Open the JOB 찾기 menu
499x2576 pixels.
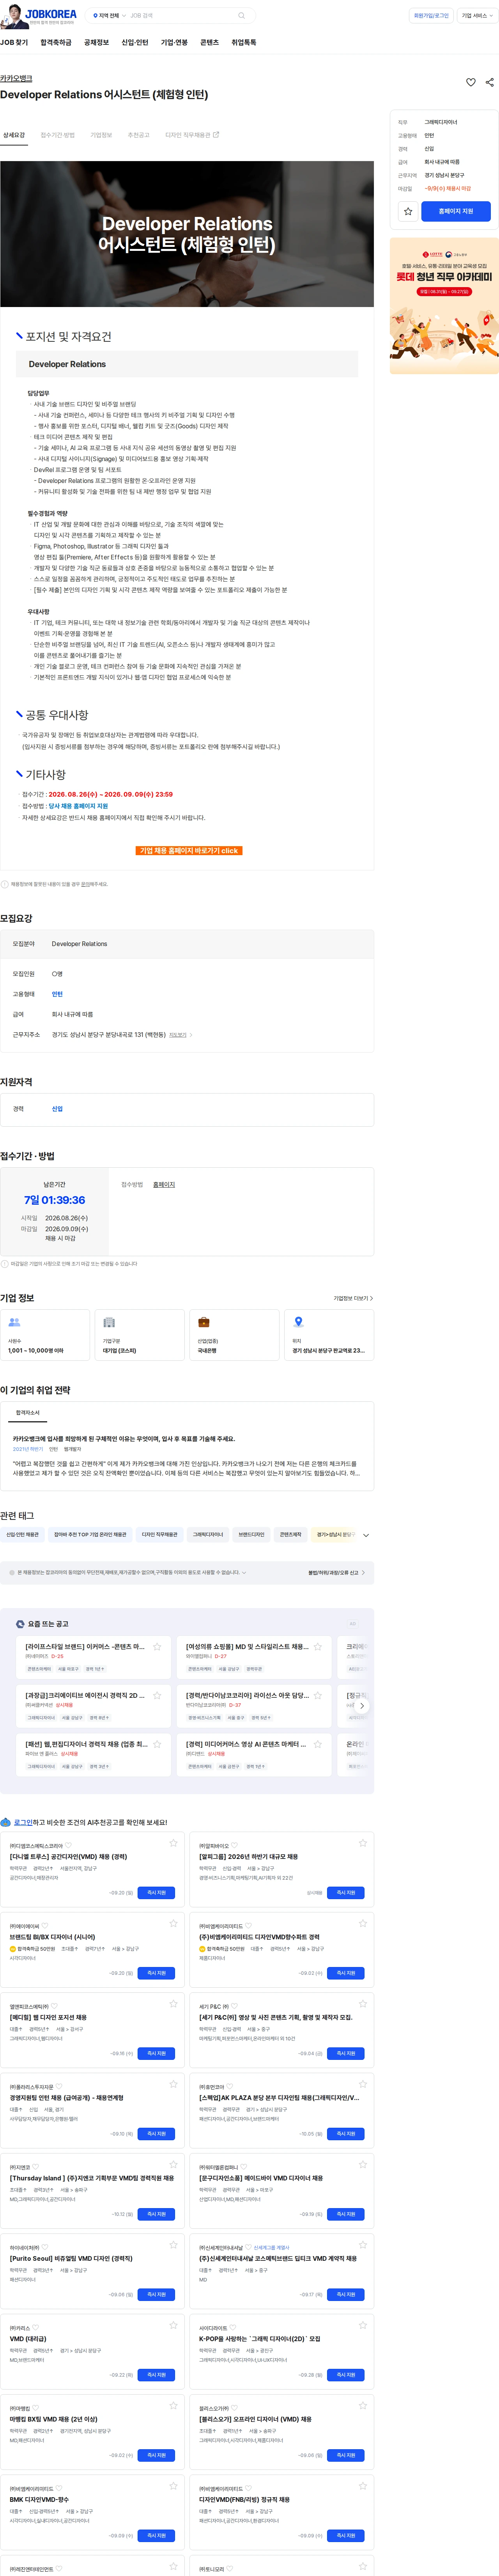coord(14,43)
